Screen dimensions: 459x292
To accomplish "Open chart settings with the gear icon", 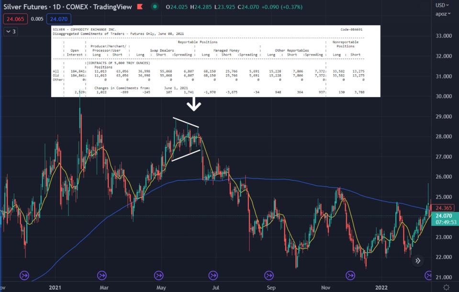I will pyautogui.click(x=446, y=287).
